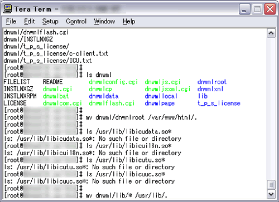279x202 pixels.
Task: Click the Tera Term title bar icon
Action: pos(8,9)
